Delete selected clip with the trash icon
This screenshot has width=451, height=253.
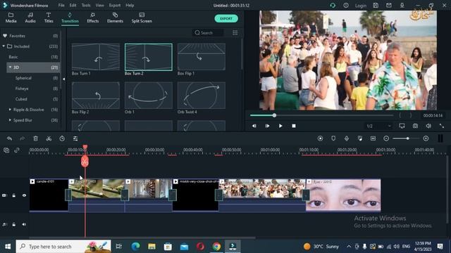[x=36, y=138]
